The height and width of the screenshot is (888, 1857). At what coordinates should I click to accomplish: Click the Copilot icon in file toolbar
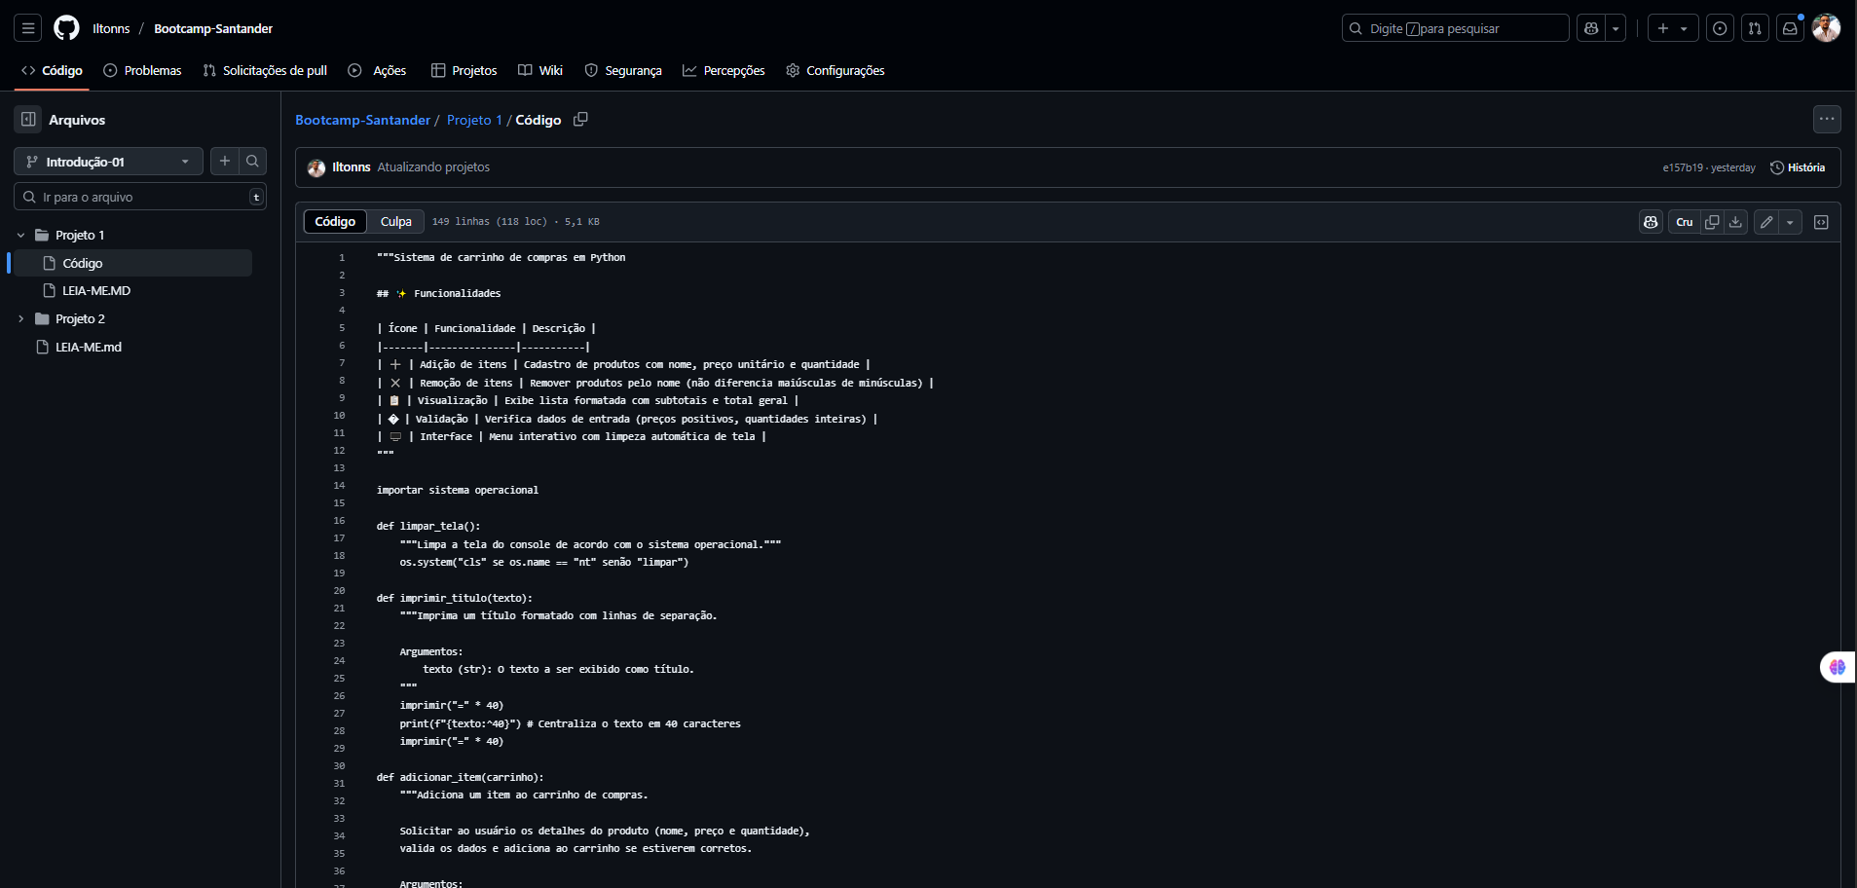click(1651, 222)
